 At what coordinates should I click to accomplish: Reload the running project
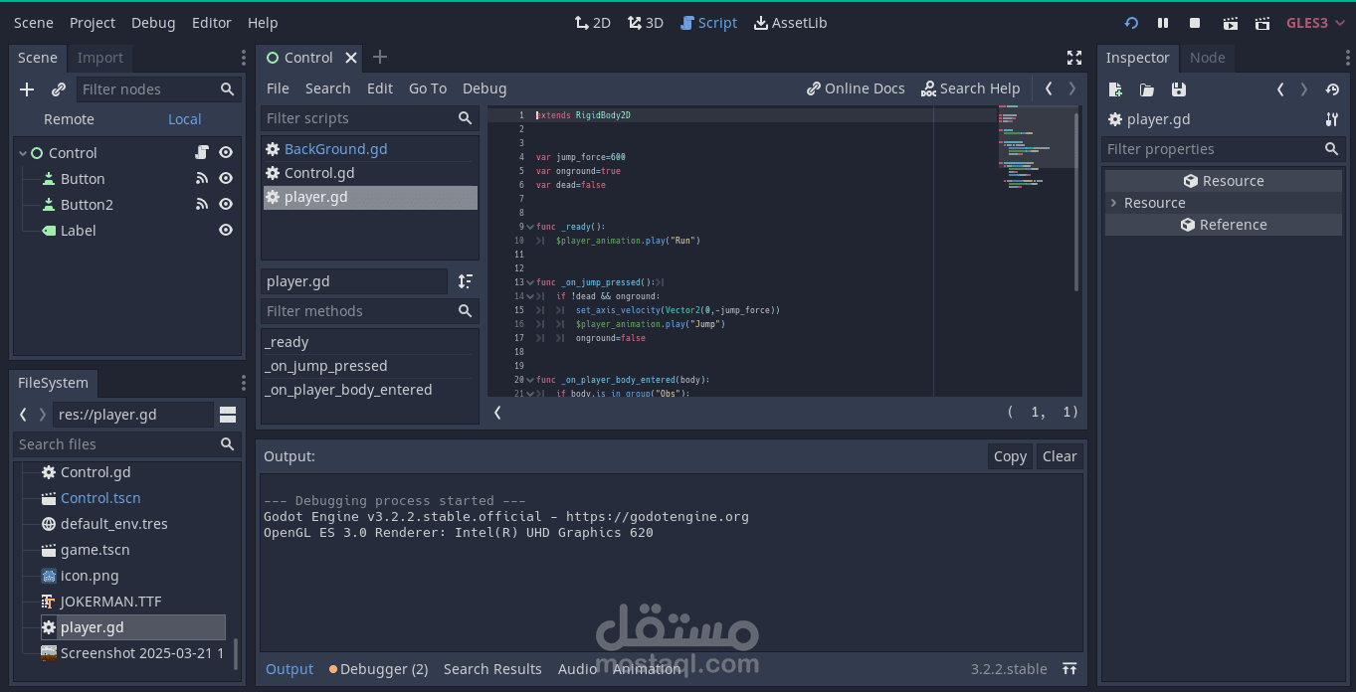[1131, 23]
